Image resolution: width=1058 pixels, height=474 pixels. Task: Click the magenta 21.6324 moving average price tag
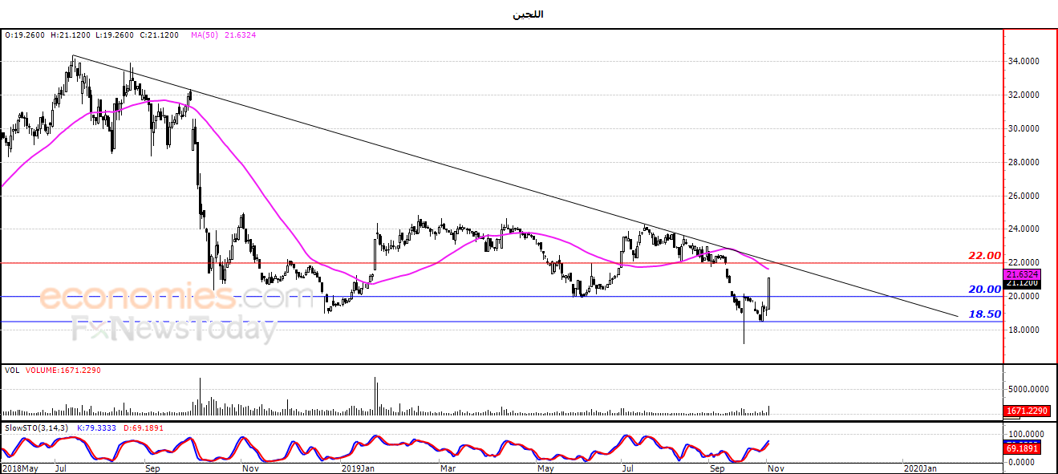coord(1021,273)
